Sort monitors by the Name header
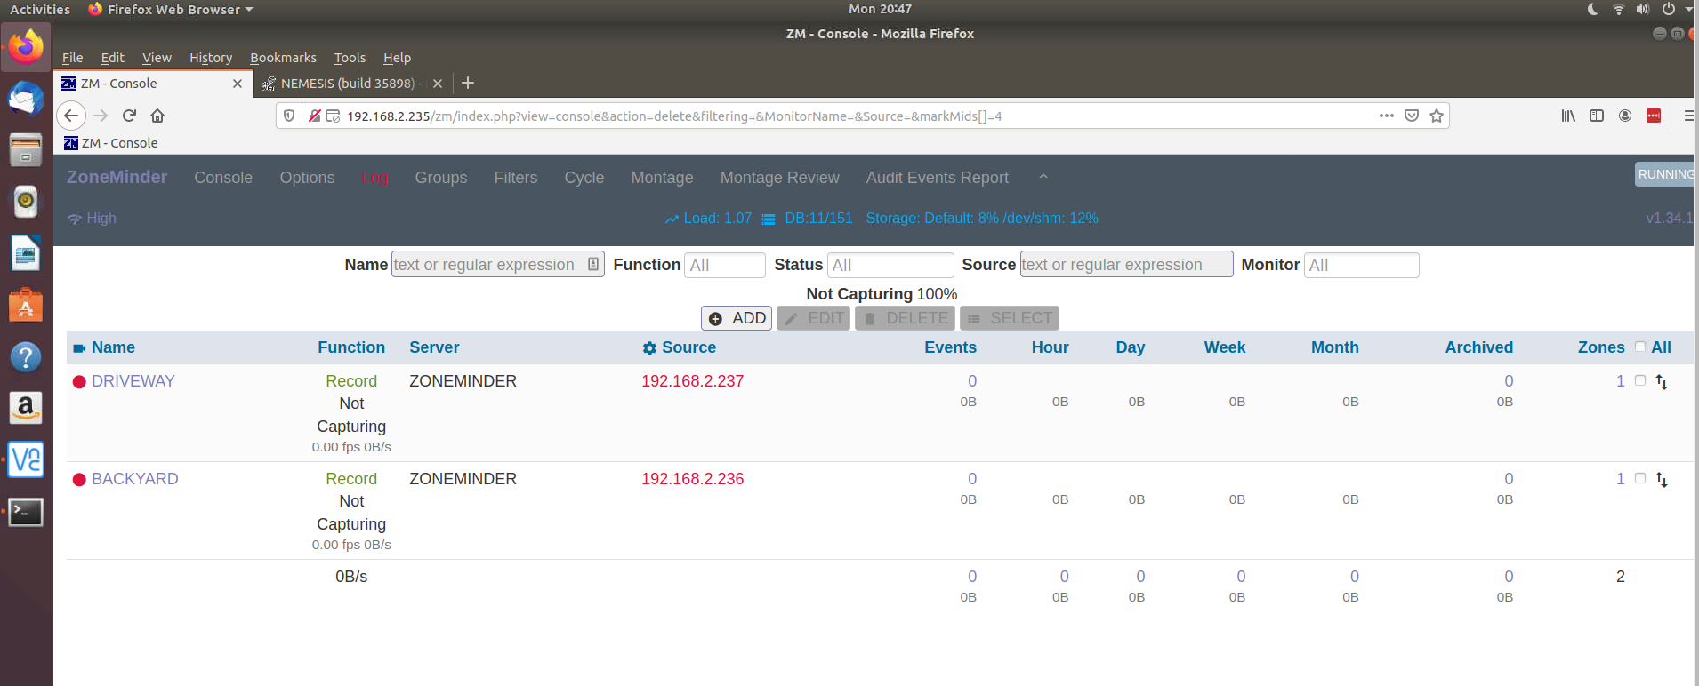Viewport: 1699px width, 686px height. [113, 347]
